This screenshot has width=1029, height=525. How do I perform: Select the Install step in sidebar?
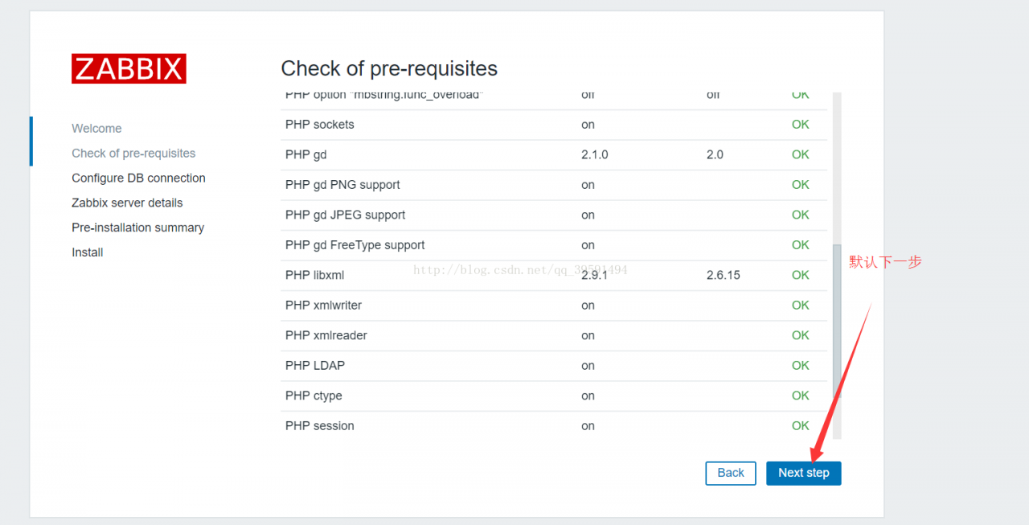(x=87, y=253)
